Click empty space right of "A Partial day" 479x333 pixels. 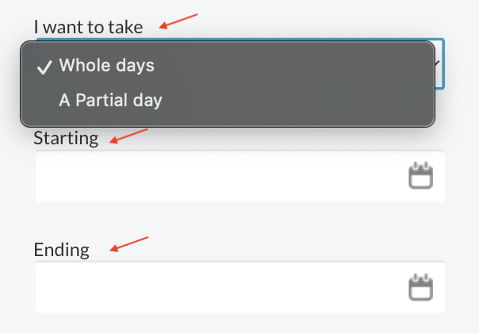[x=301, y=101]
